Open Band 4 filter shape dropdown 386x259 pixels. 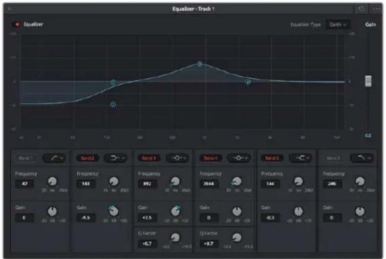[x=239, y=158]
